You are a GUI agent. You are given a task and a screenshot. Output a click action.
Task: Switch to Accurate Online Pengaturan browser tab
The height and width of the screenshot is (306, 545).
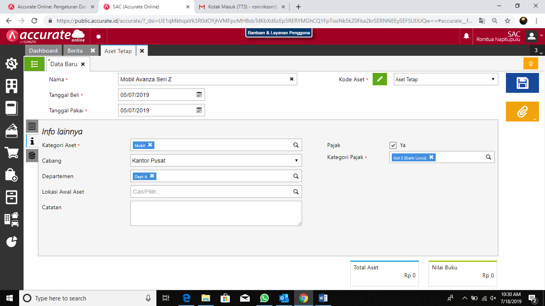51,7
